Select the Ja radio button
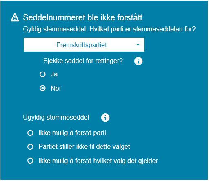The image size is (209, 181). click(42, 74)
